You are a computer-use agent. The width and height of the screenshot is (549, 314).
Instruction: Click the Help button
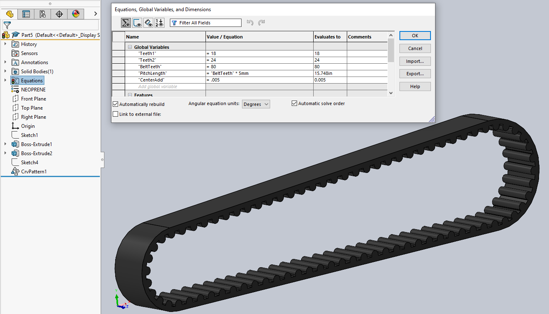415,86
